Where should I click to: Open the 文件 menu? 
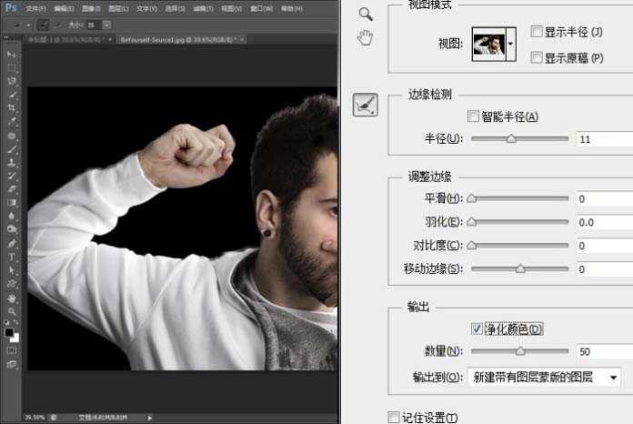35,8
